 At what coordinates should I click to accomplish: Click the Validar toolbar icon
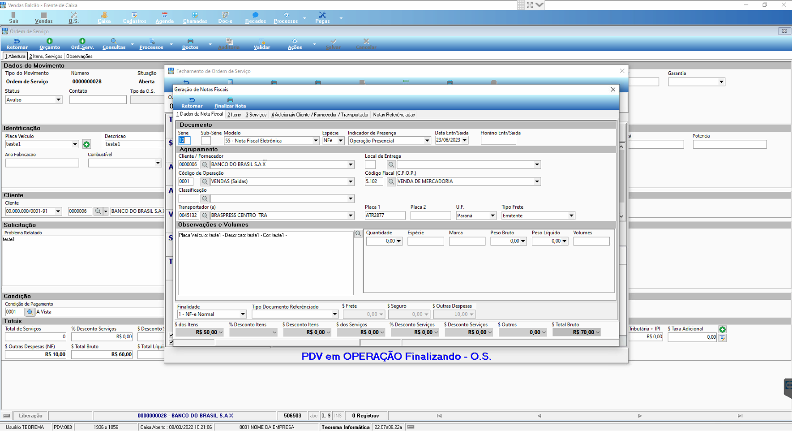pyautogui.click(x=262, y=44)
